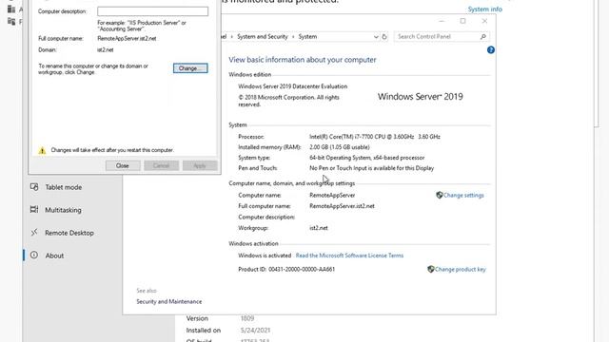Click the warning icon in System Properties

[x=42, y=150]
